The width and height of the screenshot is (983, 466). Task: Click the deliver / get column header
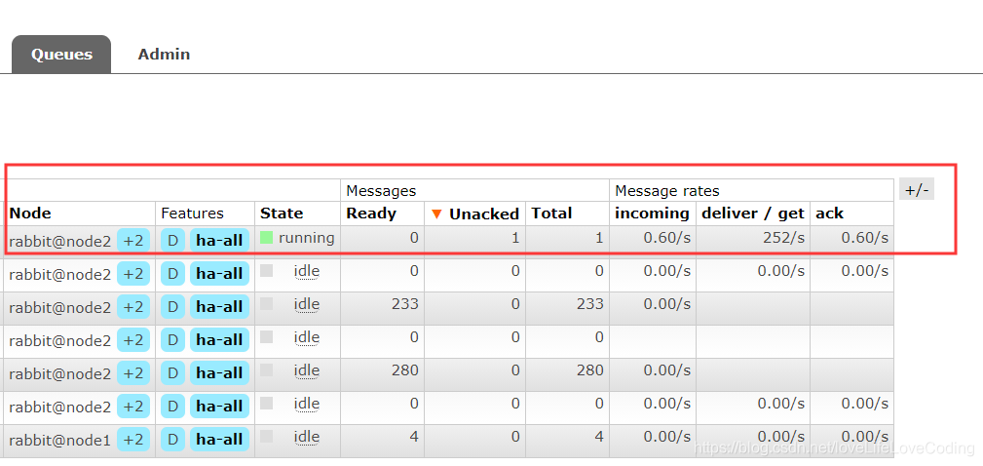[x=752, y=214]
